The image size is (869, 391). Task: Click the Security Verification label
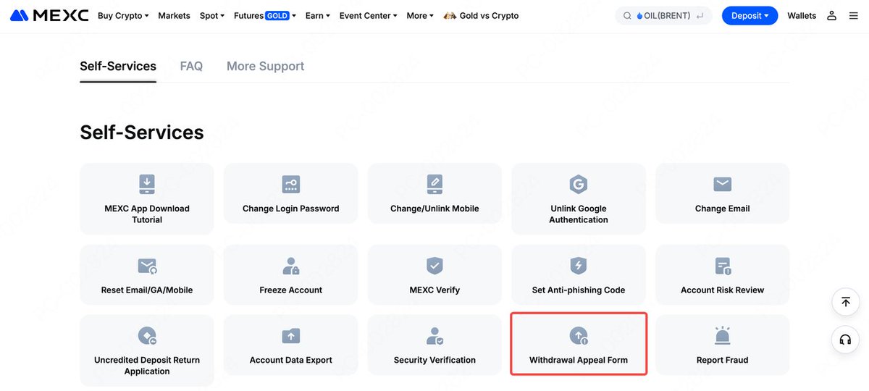pyautogui.click(x=434, y=360)
